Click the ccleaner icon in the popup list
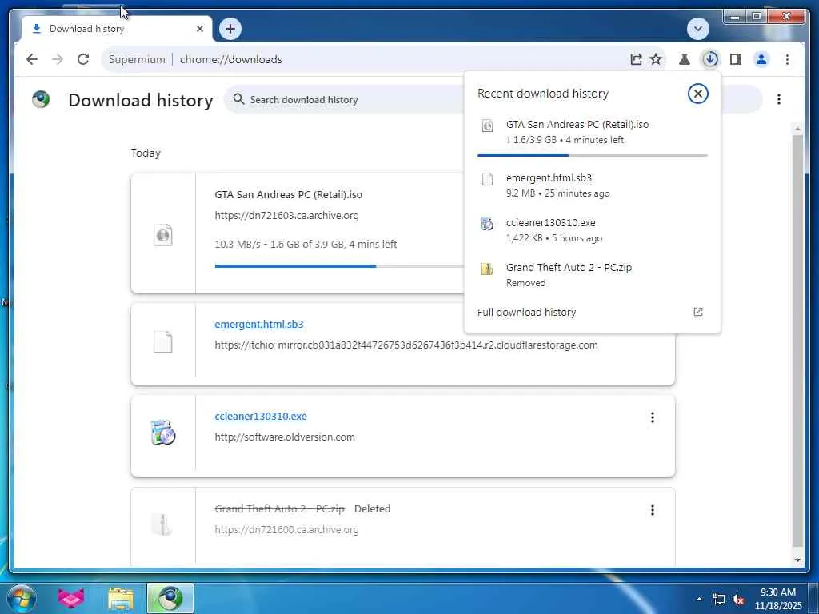This screenshot has height=614, width=819. click(x=487, y=224)
